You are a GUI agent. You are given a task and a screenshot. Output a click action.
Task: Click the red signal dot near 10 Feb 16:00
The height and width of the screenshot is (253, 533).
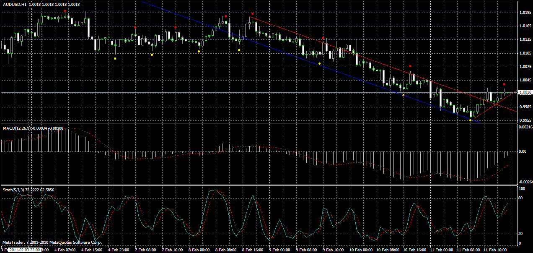click(x=410, y=65)
